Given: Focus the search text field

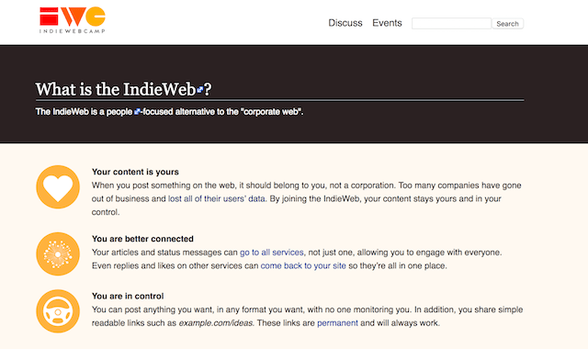Looking at the screenshot, I should pos(451,23).
